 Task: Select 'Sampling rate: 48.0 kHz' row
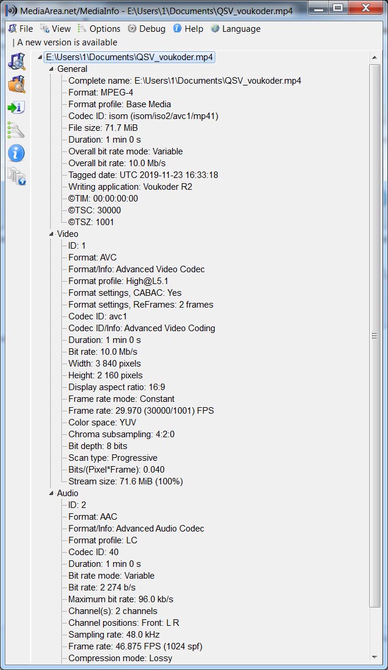[x=114, y=635]
